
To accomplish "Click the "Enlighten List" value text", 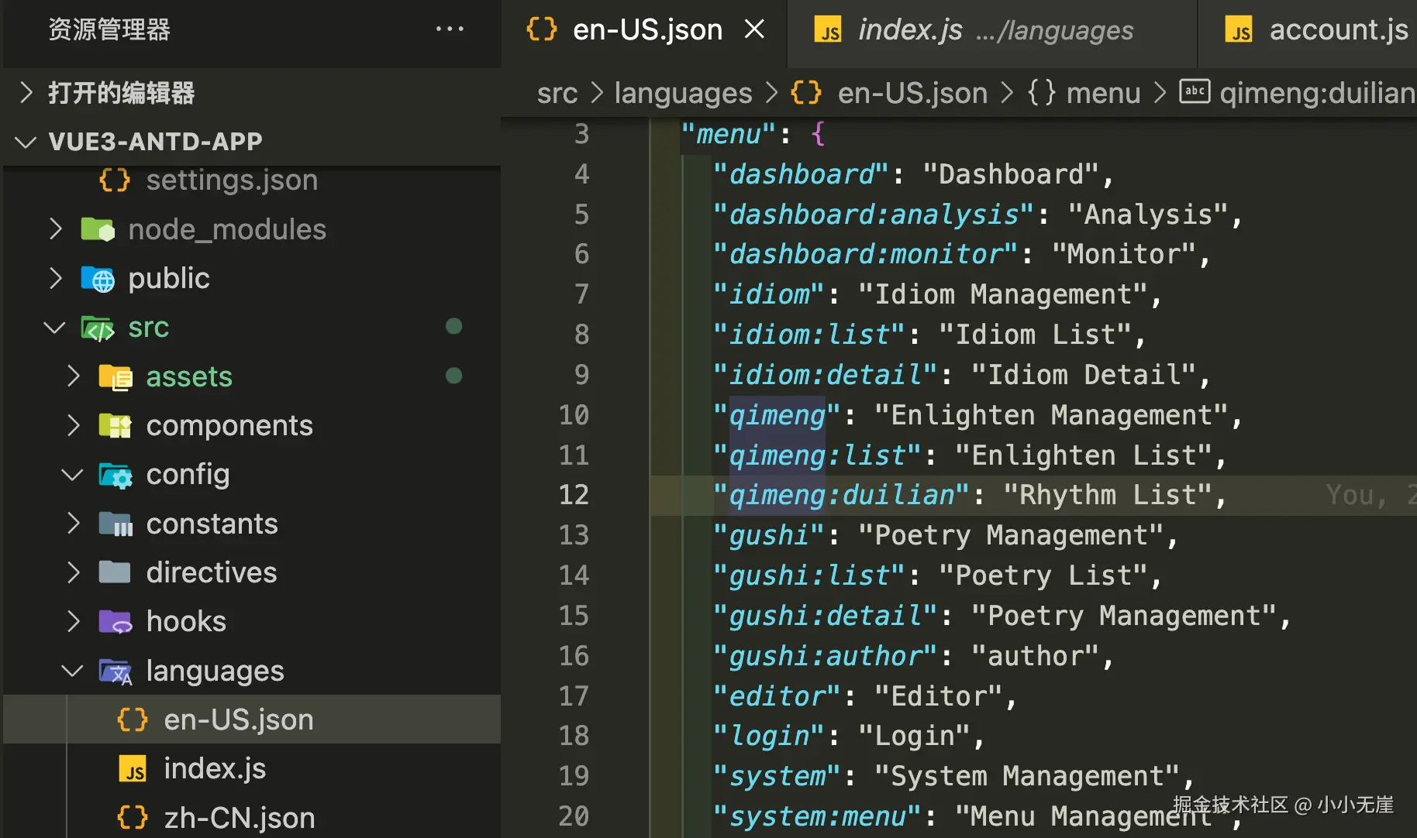I will (x=1083, y=455).
